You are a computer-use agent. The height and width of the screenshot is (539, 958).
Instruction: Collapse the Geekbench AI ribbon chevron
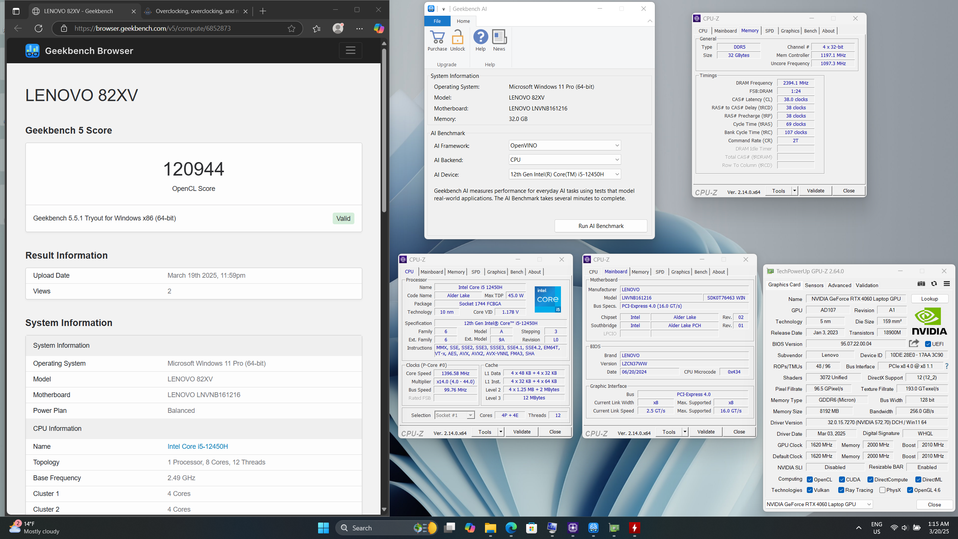[650, 21]
